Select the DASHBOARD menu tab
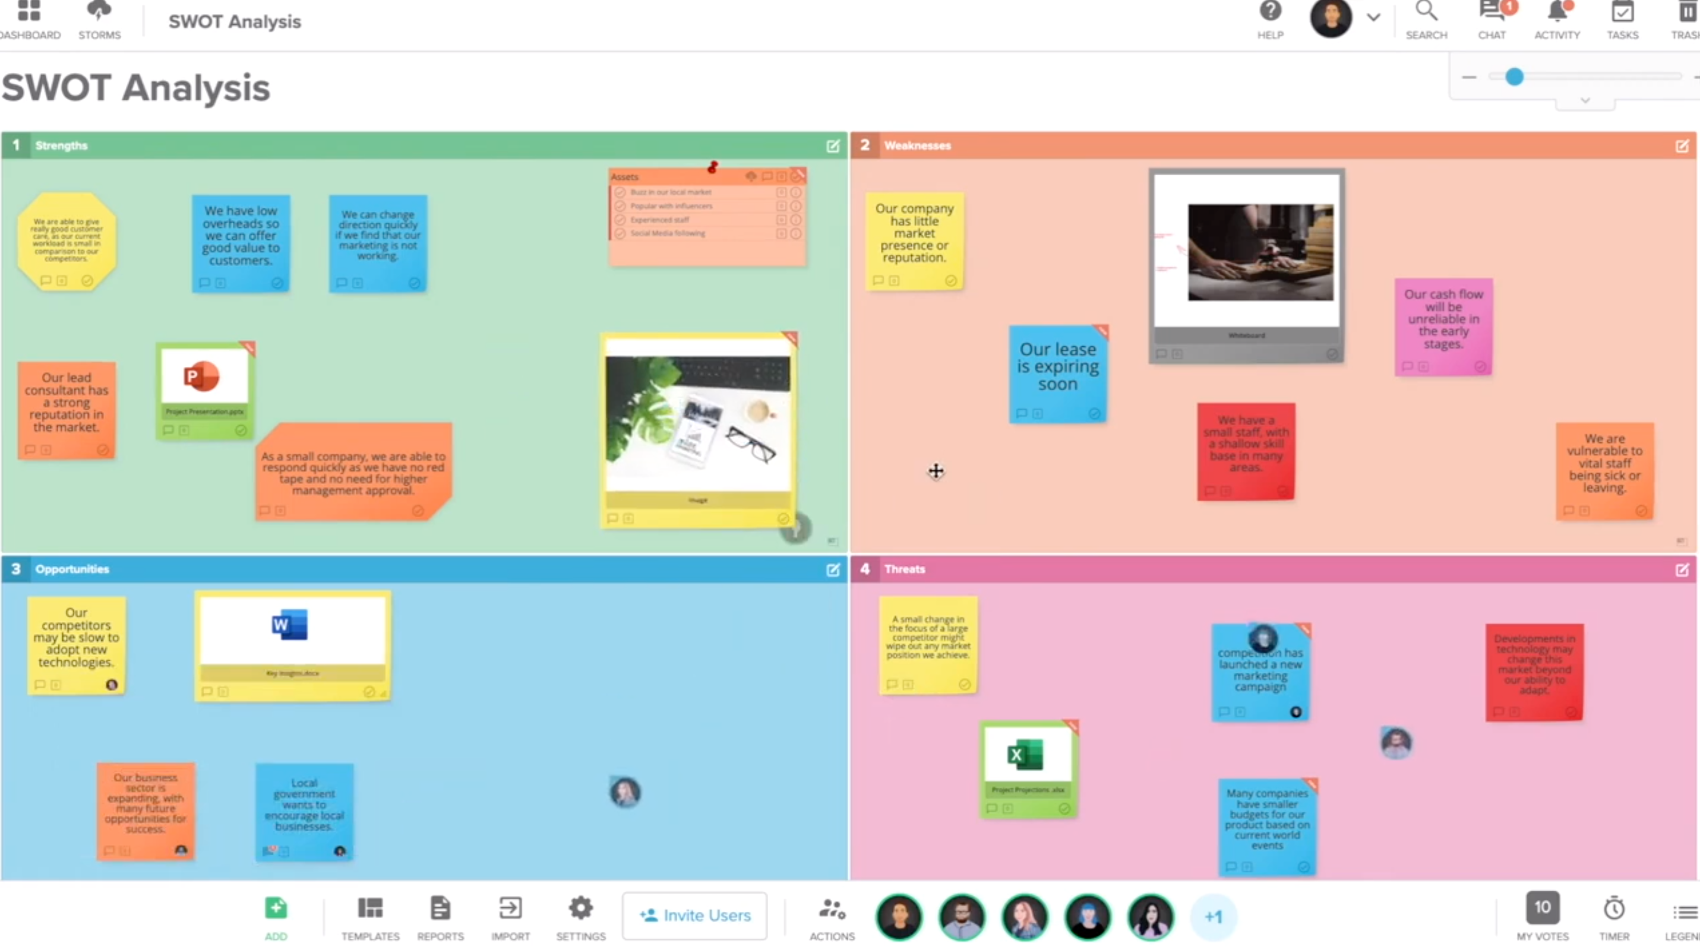The width and height of the screenshot is (1700, 950). coord(29,20)
